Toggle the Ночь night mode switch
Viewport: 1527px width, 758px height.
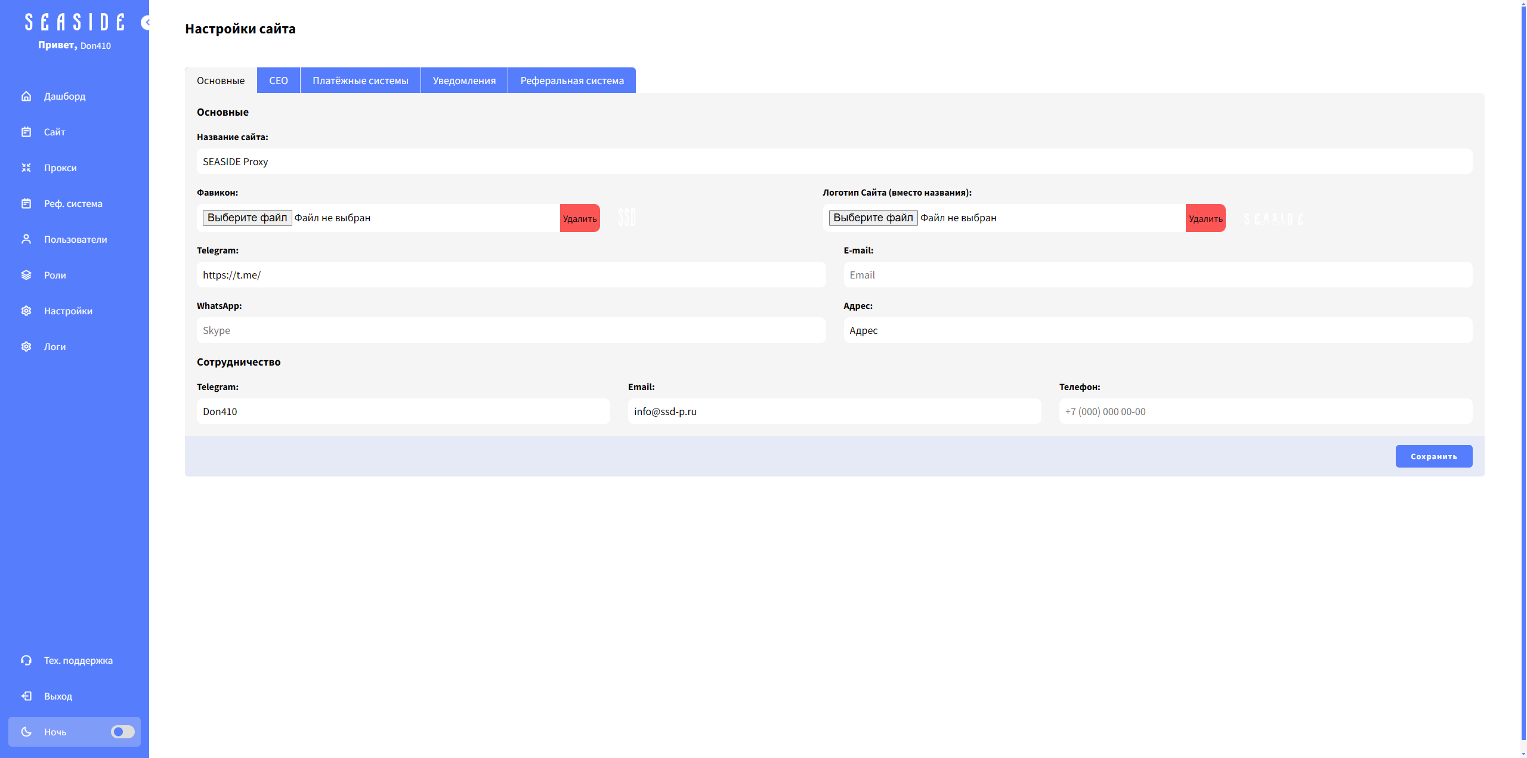[x=123, y=732]
